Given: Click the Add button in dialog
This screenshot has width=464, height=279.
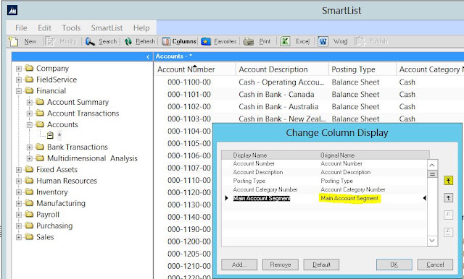Looking at the screenshot, I should click(239, 265).
